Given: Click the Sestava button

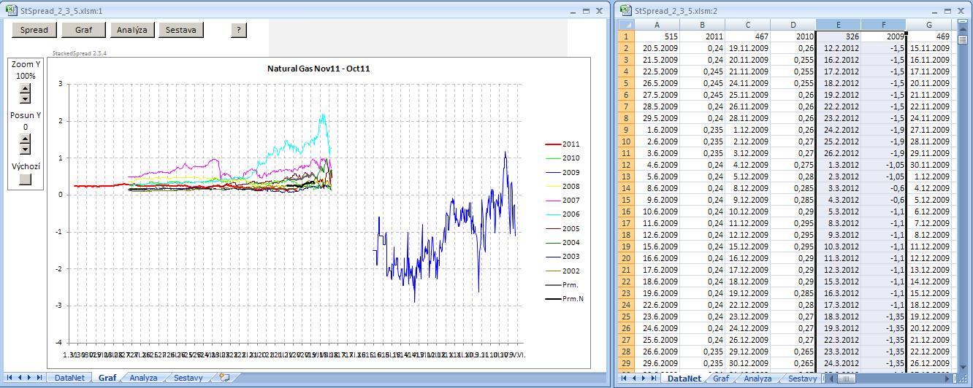Looking at the screenshot, I should coord(181,30).
